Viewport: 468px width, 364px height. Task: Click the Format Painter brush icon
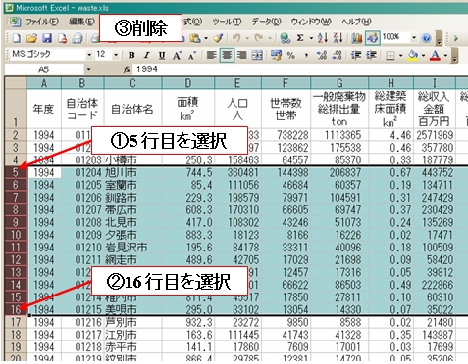coord(218,38)
